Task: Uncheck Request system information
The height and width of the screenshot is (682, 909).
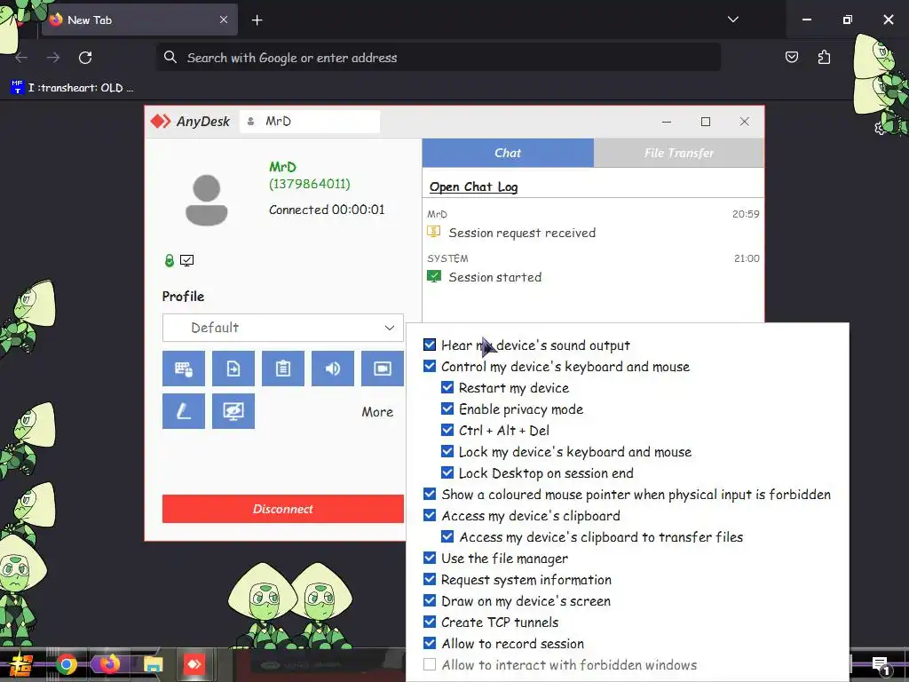Action: click(430, 579)
